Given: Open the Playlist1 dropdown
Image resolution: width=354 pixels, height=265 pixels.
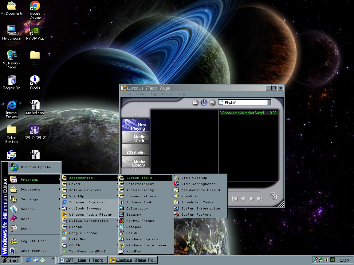Looking at the screenshot, I should coord(269,102).
